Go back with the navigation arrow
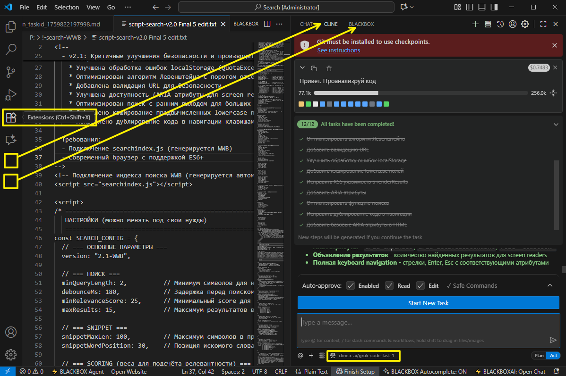566x376 pixels. tap(155, 7)
